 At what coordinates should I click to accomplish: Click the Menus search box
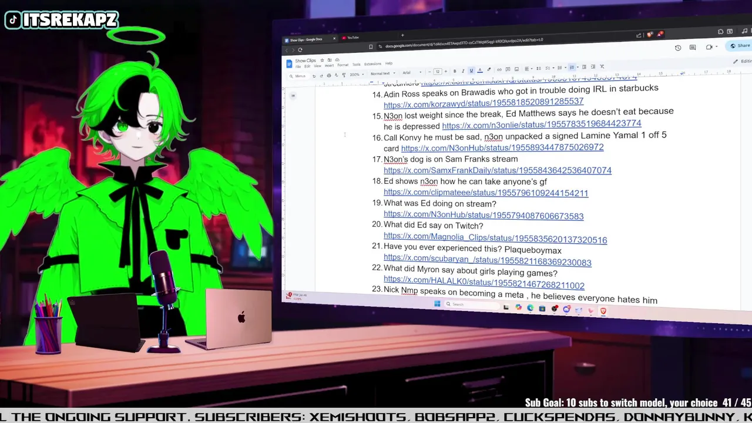coord(297,76)
